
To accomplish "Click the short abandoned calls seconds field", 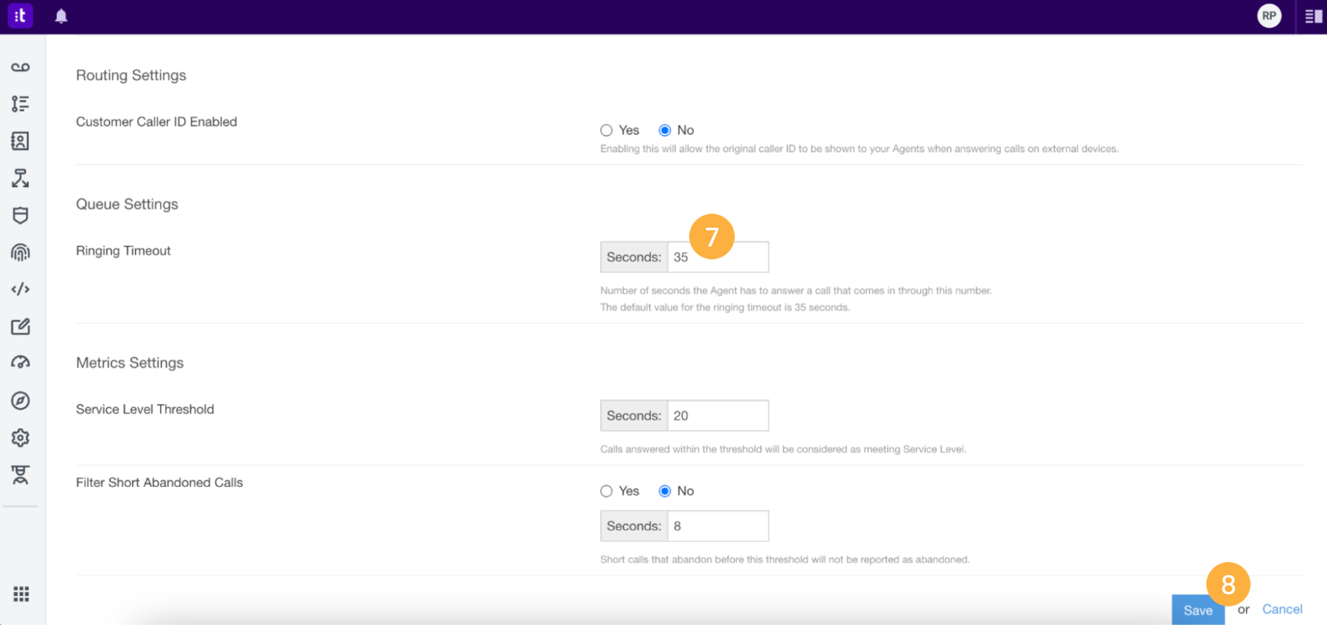I will 718,526.
